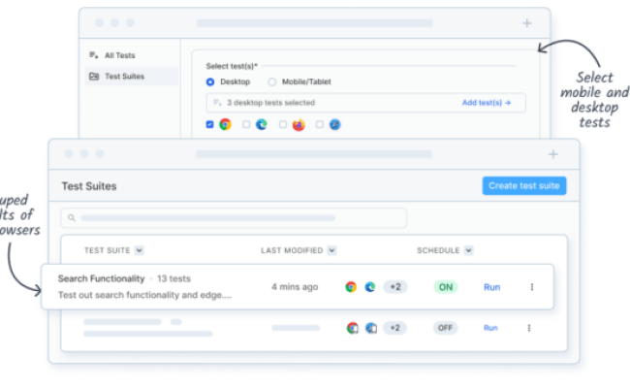
Task: Click plus icon in Test Suites window title bar
Action: pyautogui.click(x=553, y=154)
